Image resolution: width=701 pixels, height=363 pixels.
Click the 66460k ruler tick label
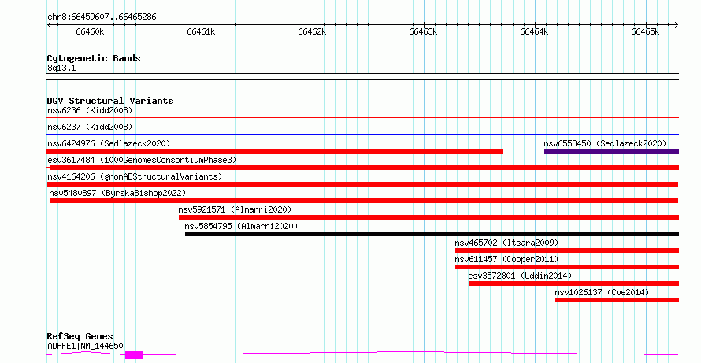[91, 31]
